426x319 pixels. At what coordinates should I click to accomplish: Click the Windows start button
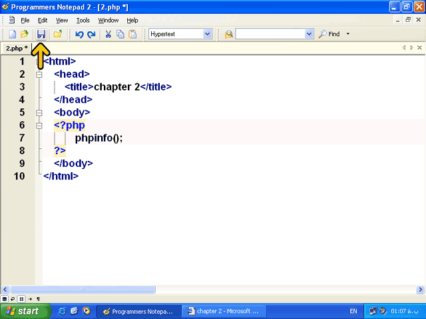25,311
